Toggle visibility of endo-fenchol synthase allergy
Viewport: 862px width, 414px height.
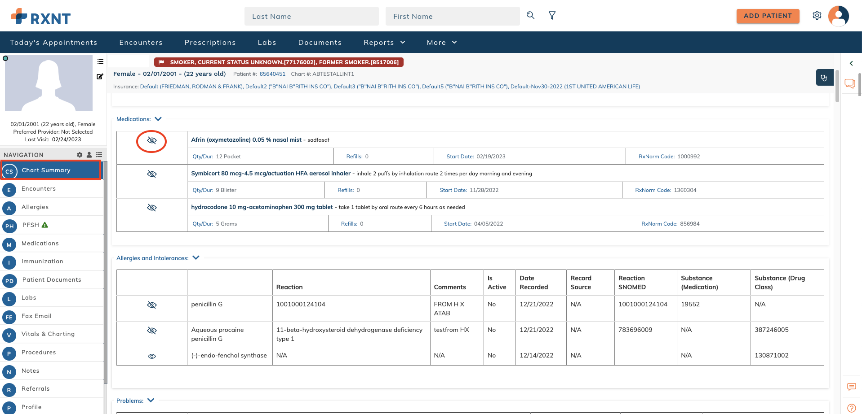point(152,356)
